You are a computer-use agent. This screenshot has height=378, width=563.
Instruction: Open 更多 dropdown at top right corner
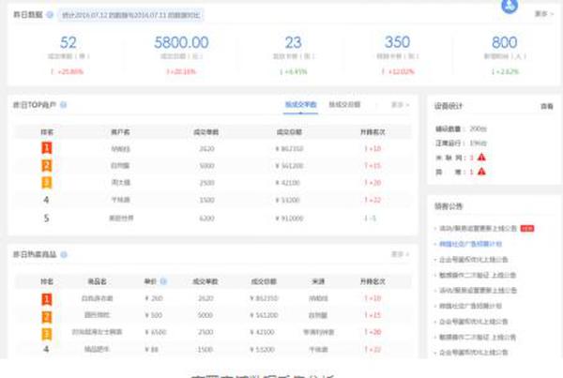tap(542, 15)
